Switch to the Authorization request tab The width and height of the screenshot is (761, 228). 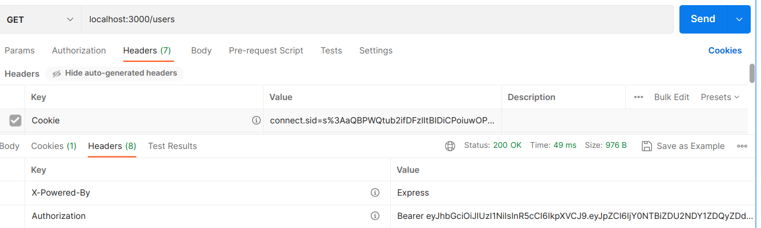pyautogui.click(x=79, y=51)
